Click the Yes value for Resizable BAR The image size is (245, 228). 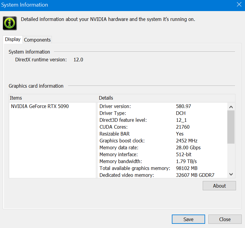click(x=180, y=134)
